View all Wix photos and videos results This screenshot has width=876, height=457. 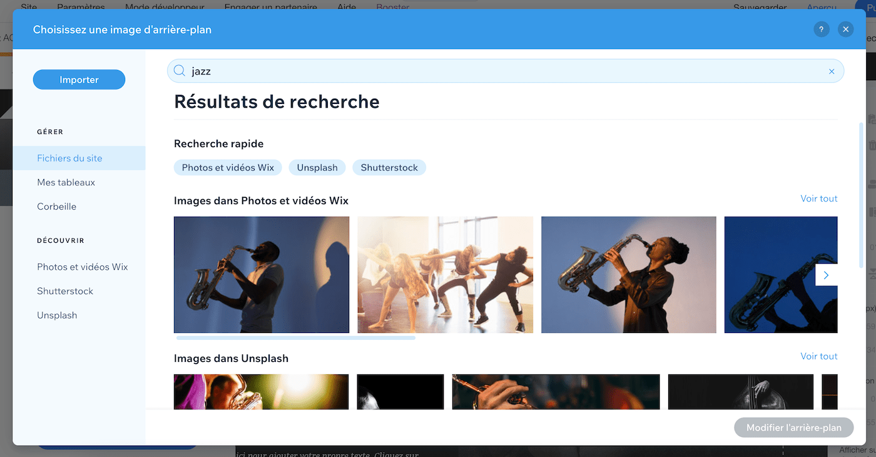tap(819, 198)
